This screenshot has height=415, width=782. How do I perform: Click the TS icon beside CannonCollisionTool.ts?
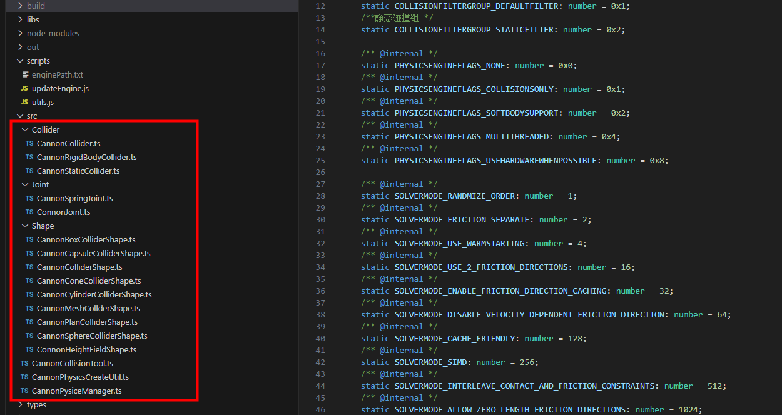pyautogui.click(x=24, y=364)
